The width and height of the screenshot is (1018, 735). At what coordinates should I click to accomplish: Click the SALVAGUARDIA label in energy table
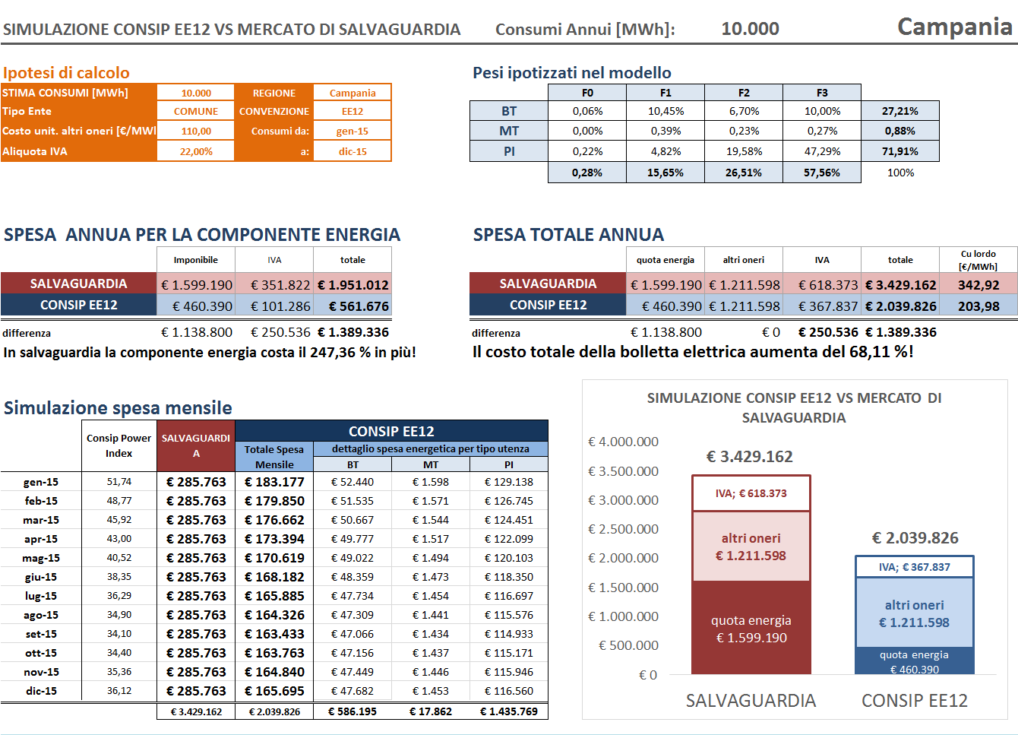pos(78,284)
